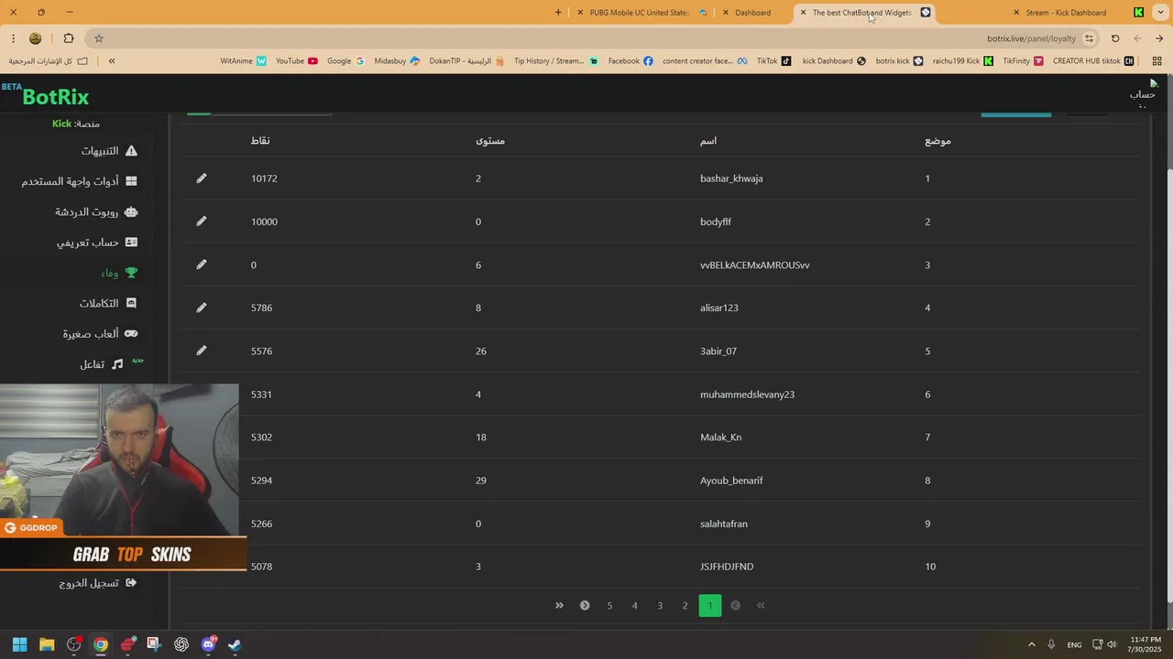This screenshot has height=659, width=1173.
Task: Show hidden system tray icons
Action: point(1031,644)
